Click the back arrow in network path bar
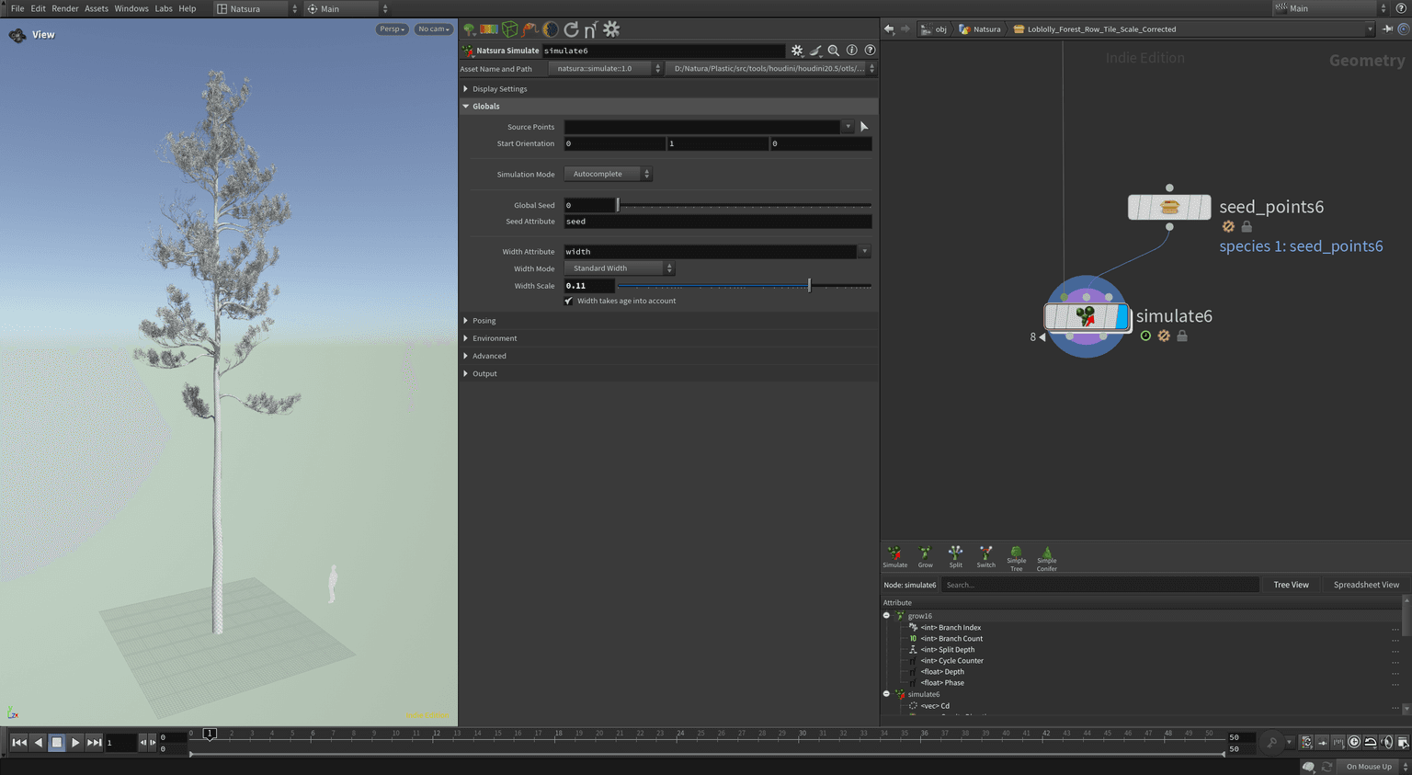 889,29
